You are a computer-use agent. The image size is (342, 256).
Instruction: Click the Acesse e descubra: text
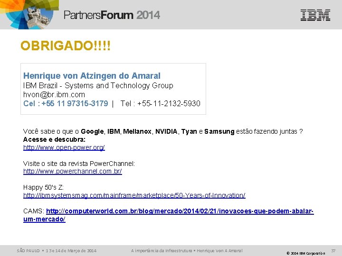[x=54, y=139]
